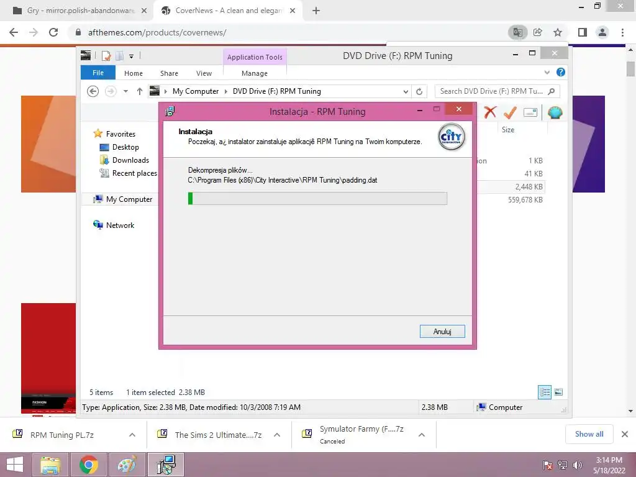Select Desktop in navigation pane

[x=125, y=147]
